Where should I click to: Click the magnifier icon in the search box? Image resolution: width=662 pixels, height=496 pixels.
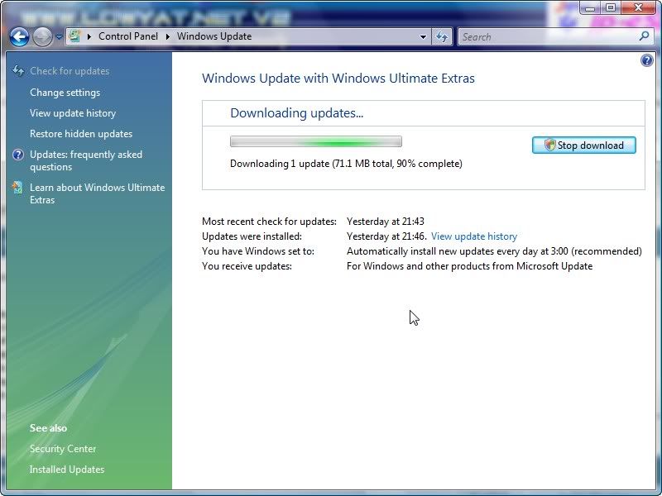pyautogui.click(x=645, y=36)
